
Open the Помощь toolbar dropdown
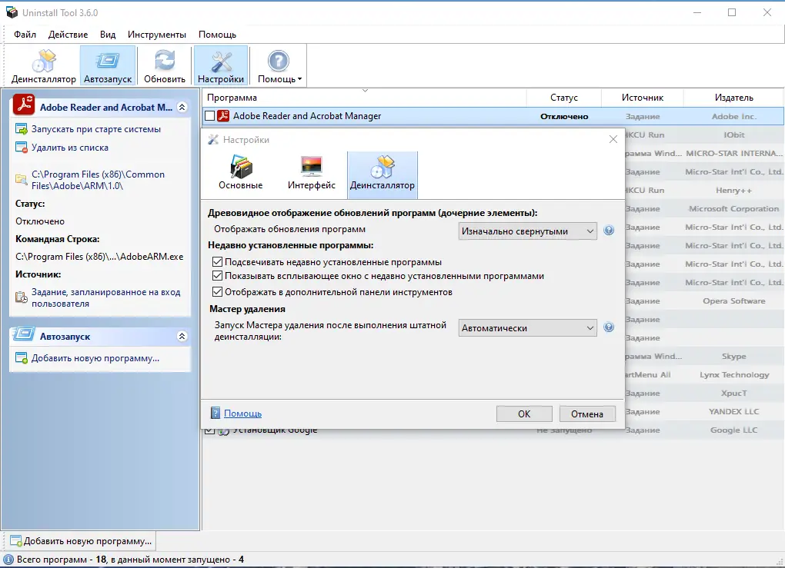(279, 67)
